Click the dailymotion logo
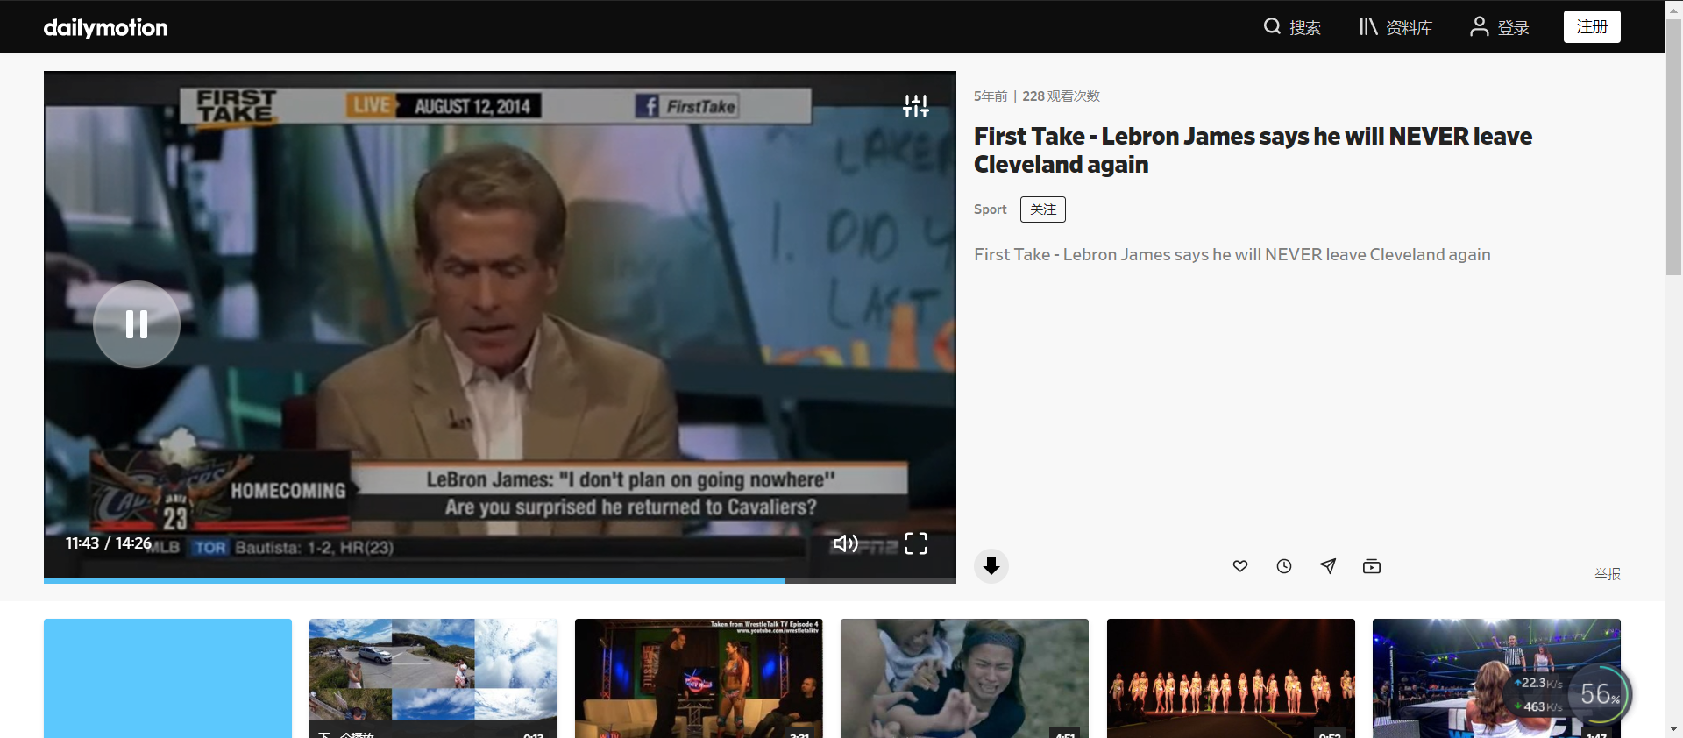Screen dimensions: 1683x738 click(106, 27)
